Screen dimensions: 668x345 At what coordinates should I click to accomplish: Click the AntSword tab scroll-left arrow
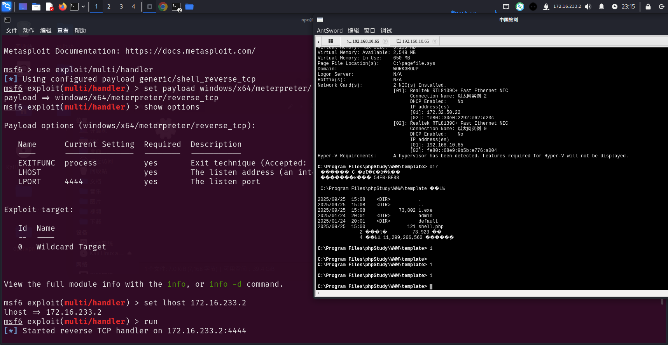(x=318, y=42)
